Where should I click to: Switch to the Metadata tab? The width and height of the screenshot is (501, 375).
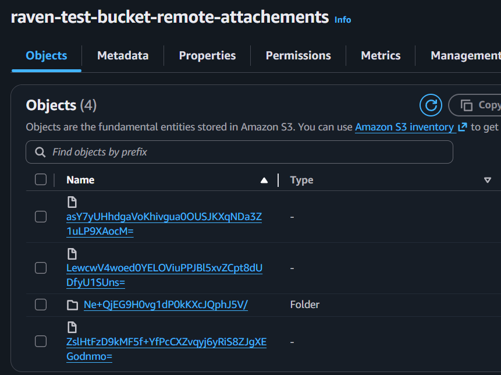(x=123, y=55)
